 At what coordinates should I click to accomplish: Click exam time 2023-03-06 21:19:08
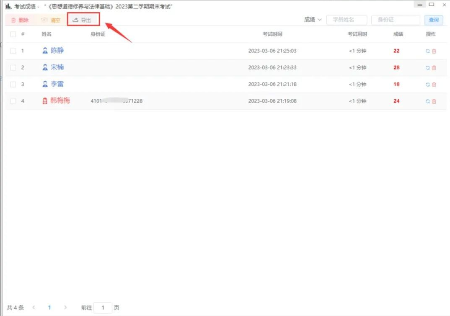pos(272,101)
